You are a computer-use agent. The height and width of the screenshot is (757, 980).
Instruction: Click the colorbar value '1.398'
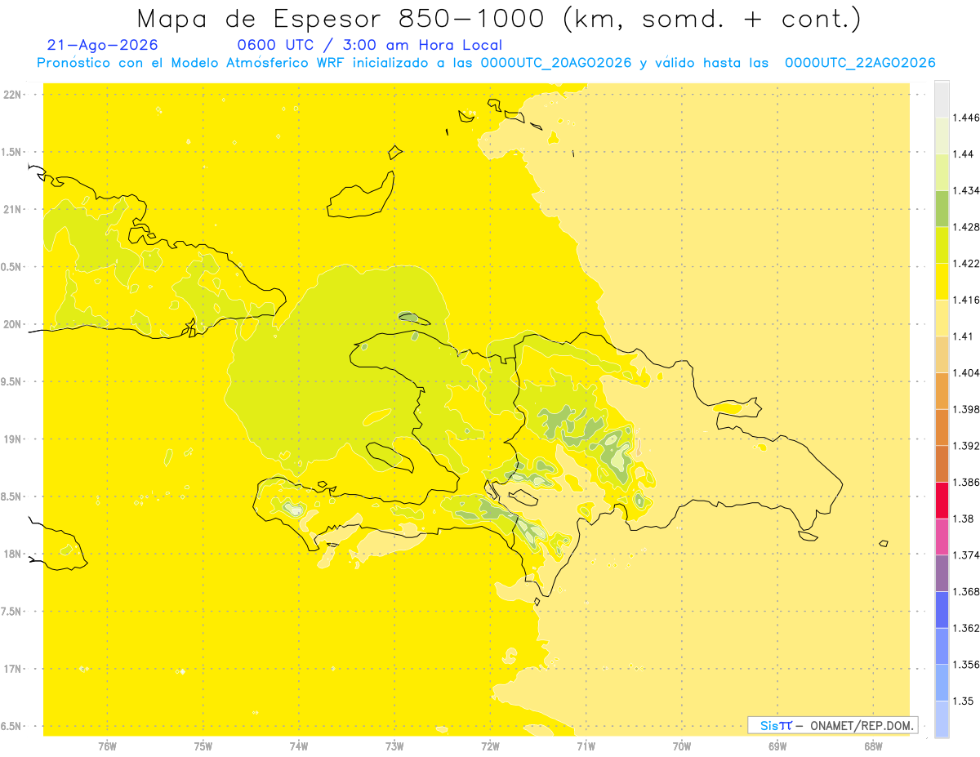tap(965, 409)
